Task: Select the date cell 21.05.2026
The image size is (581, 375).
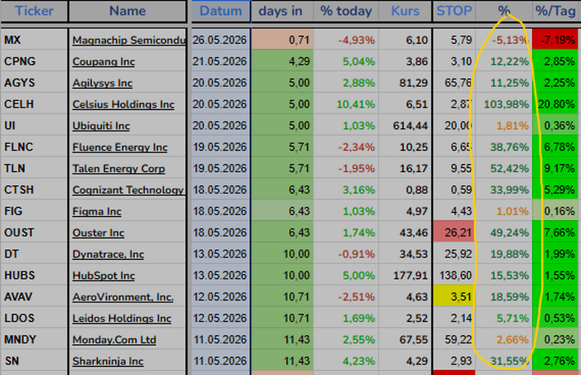Action: (x=221, y=61)
